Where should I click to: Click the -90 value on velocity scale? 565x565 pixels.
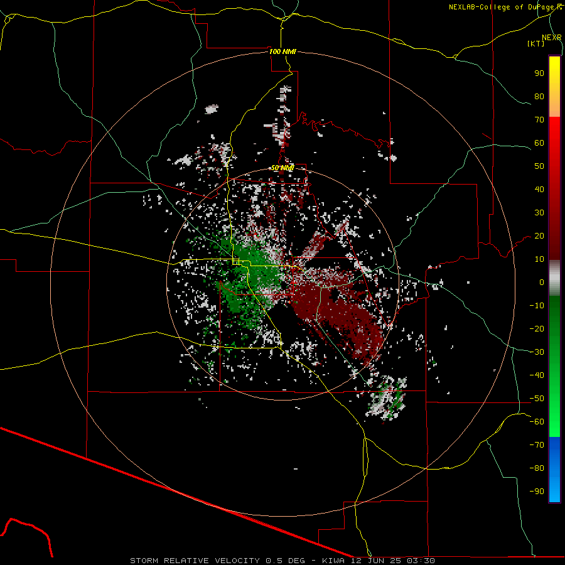click(x=537, y=492)
